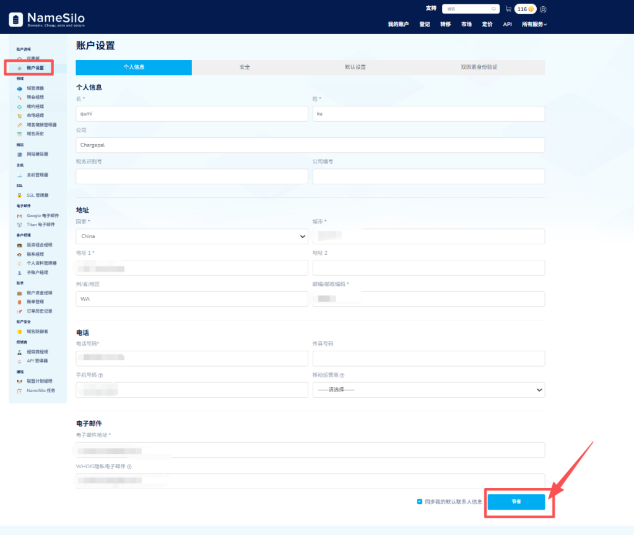Open the 移动运营商 dropdown
This screenshot has height=535, width=634.
(x=428, y=390)
